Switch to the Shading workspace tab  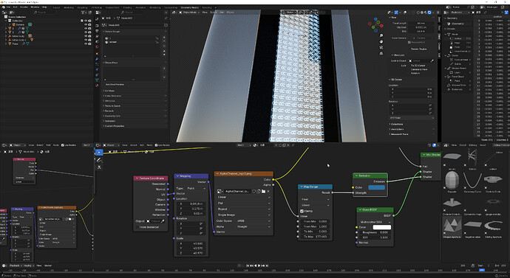click(127, 7)
